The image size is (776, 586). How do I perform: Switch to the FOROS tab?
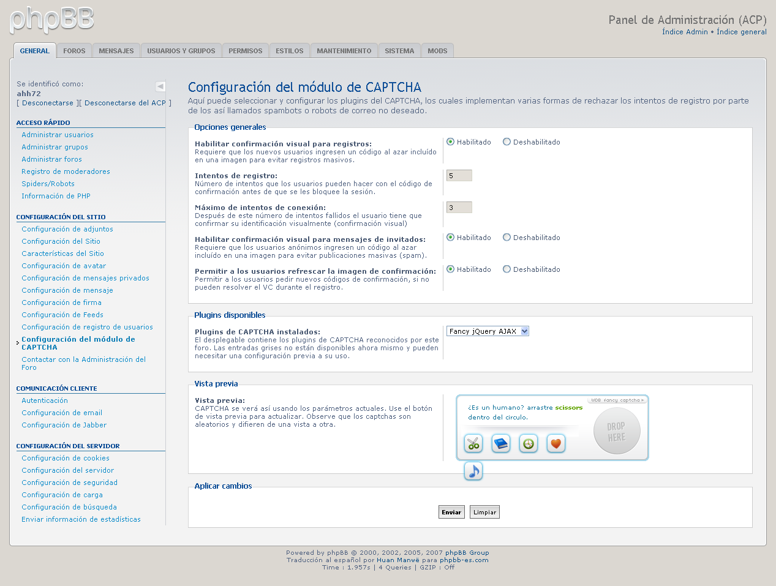coord(74,50)
